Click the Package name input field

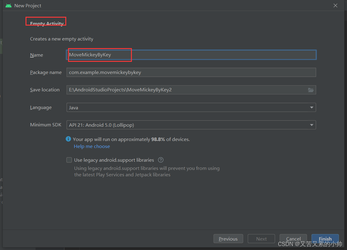pyautogui.click(x=191, y=72)
